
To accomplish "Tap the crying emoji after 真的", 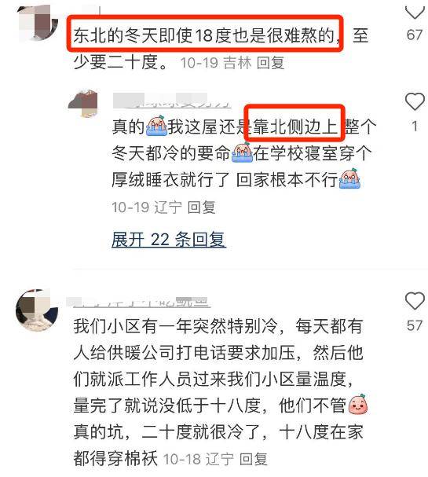I will click(156, 126).
